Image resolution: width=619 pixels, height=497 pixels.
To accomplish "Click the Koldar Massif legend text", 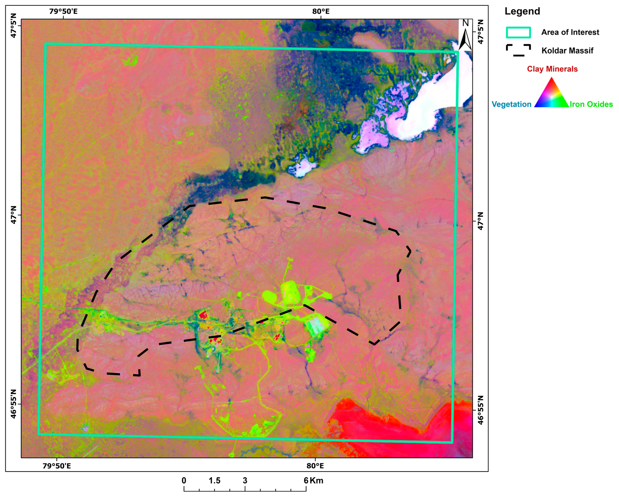I will pos(567,51).
